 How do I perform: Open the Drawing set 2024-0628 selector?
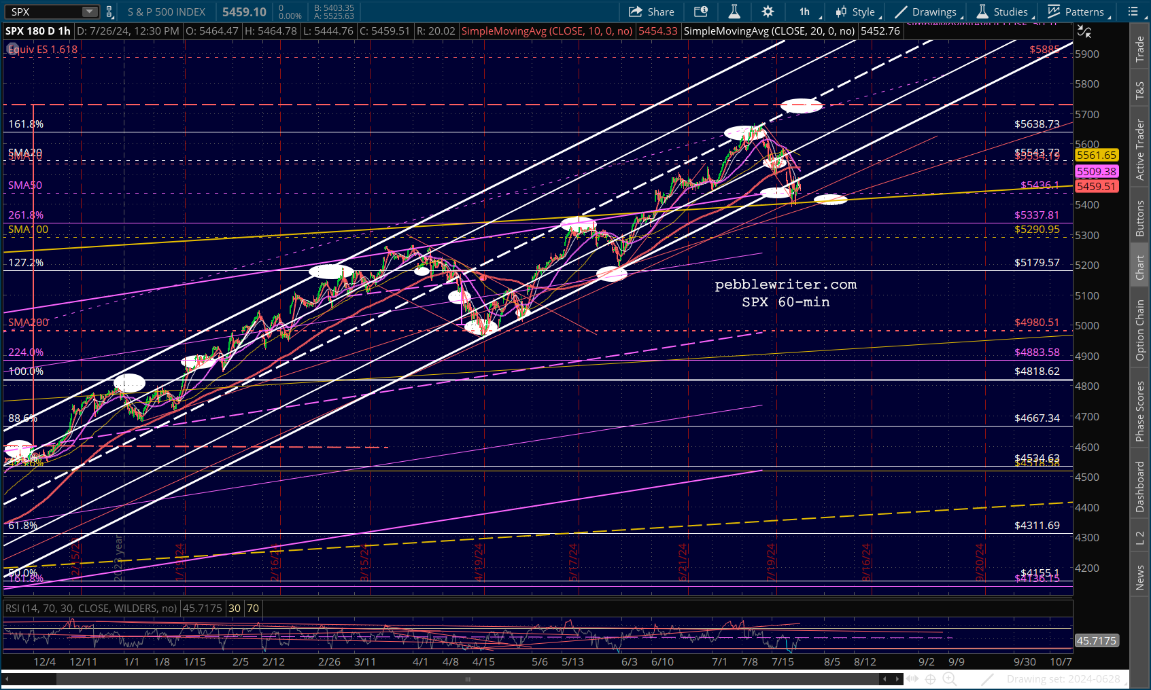tap(1063, 679)
